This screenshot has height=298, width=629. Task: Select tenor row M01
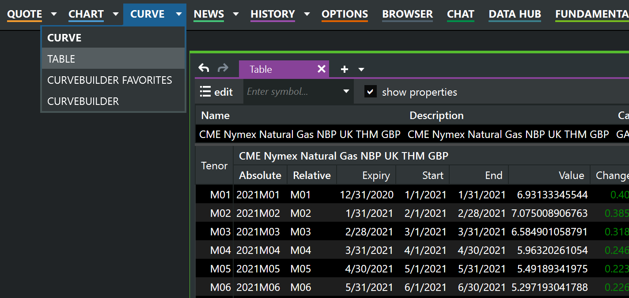(220, 195)
